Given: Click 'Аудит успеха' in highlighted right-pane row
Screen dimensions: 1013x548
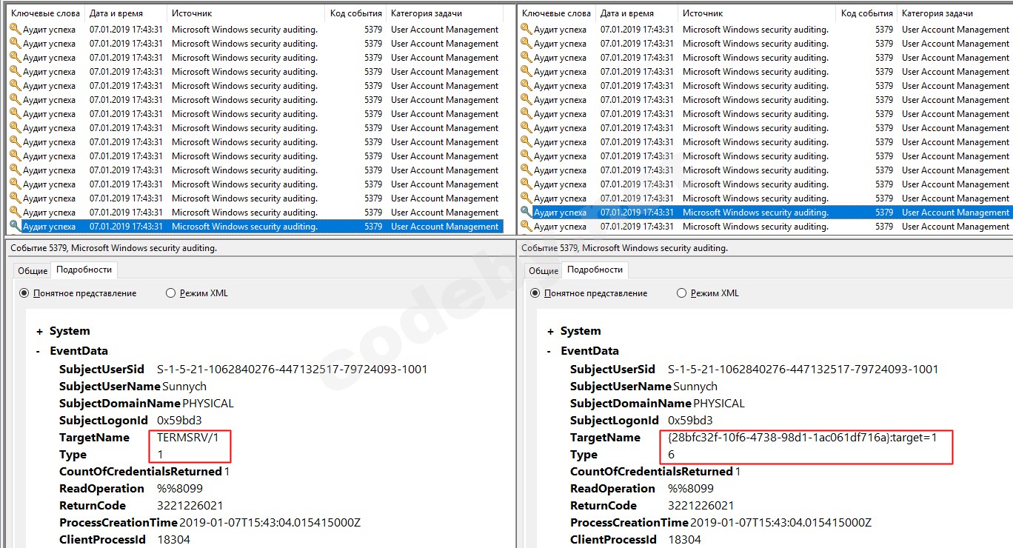Looking at the screenshot, I should click(560, 213).
